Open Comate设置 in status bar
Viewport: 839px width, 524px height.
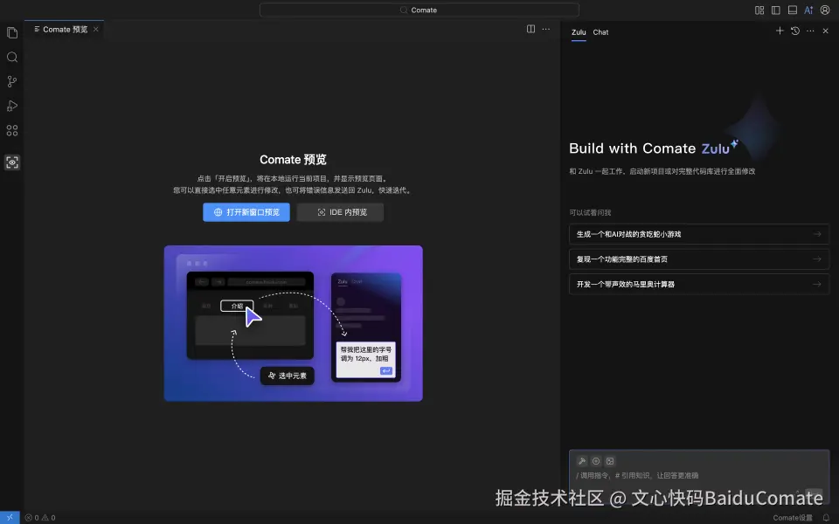(793, 518)
